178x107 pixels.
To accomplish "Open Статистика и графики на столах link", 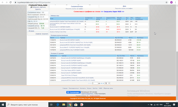I will (87, 12).
